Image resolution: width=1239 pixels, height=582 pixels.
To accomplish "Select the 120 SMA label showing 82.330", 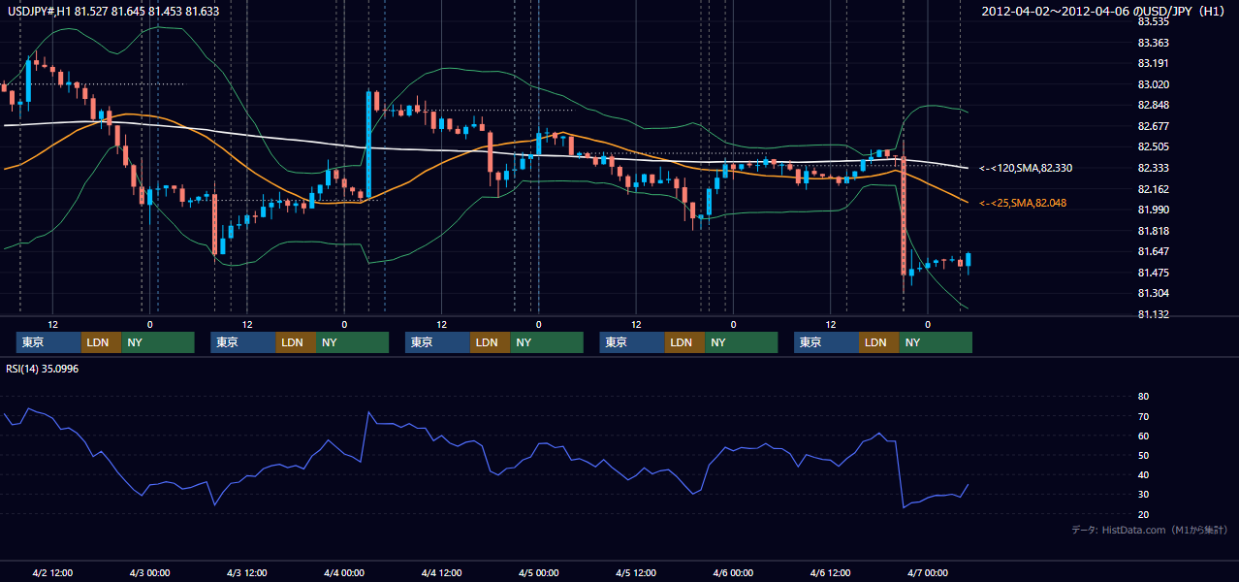I will (1026, 168).
